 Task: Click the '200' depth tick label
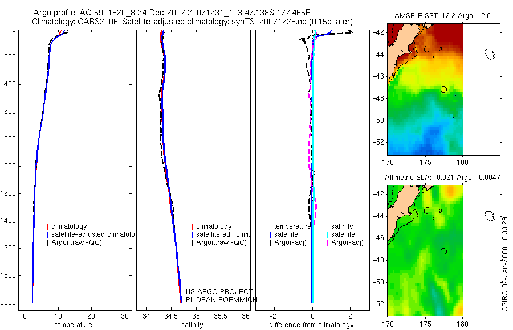pyautogui.click(x=11, y=57)
